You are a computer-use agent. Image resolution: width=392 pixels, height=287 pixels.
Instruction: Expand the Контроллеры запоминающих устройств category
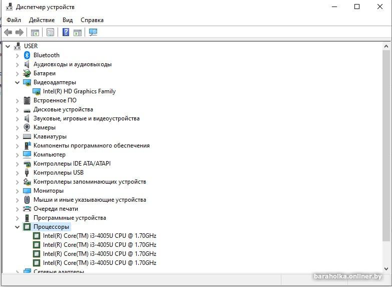[x=17, y=182]
